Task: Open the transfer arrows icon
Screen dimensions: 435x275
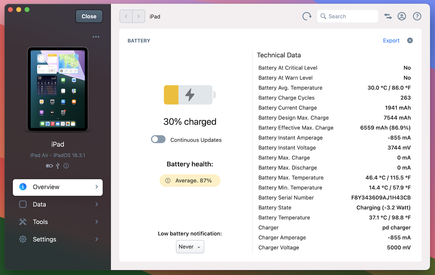Action: pyautogui.click(x=388, y=16)
